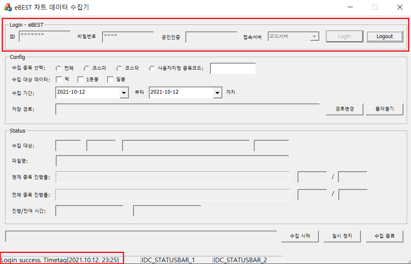Click the custom stock code input field

[233, 69]
